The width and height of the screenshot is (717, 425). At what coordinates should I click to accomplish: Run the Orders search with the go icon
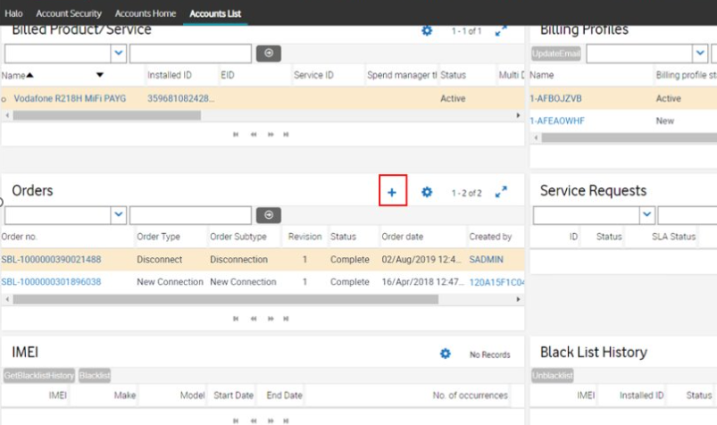point(268,215)
